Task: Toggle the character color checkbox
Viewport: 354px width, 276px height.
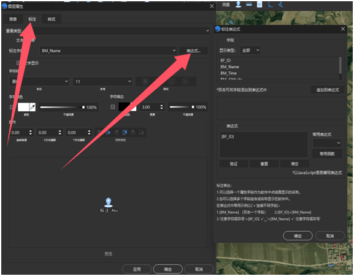Action: click(12, 107)
